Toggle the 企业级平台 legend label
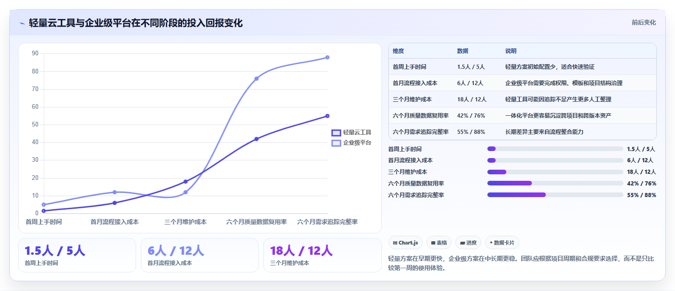Viewport: 675px width, 291px height. pyautogui.click(x=357, y=143)
